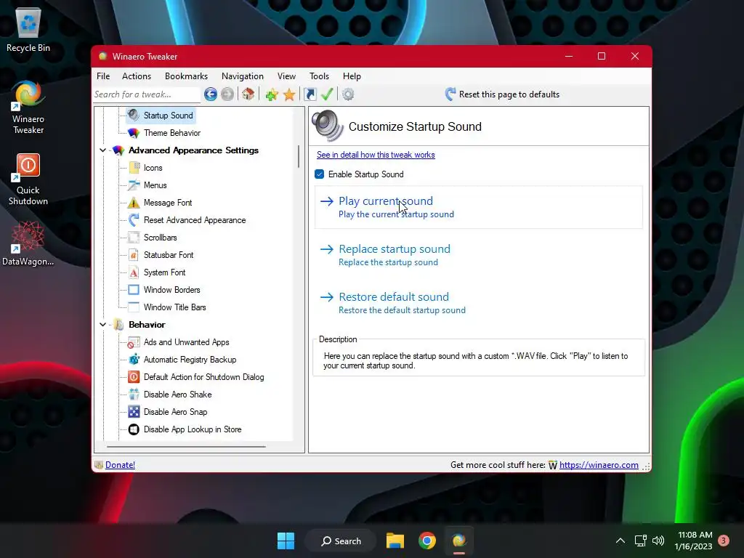Open bookmarks via the gold star icon

(289, 95)
